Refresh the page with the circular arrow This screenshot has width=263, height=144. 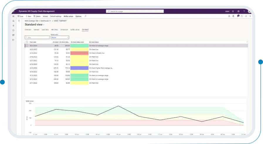pyautogui.click(x=242, y=16)
